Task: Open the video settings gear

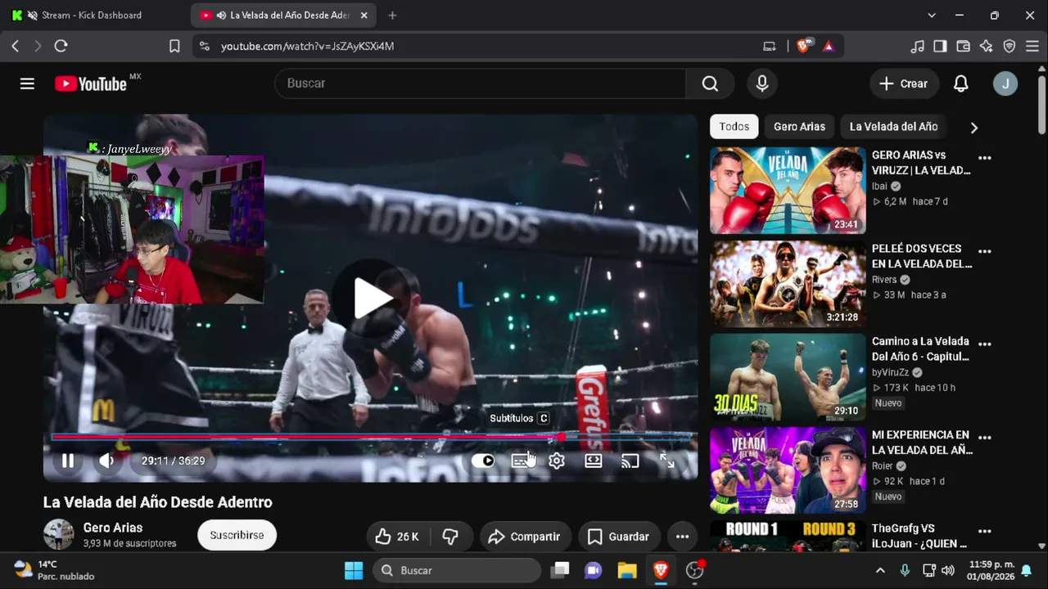Action: pos(557,461)
